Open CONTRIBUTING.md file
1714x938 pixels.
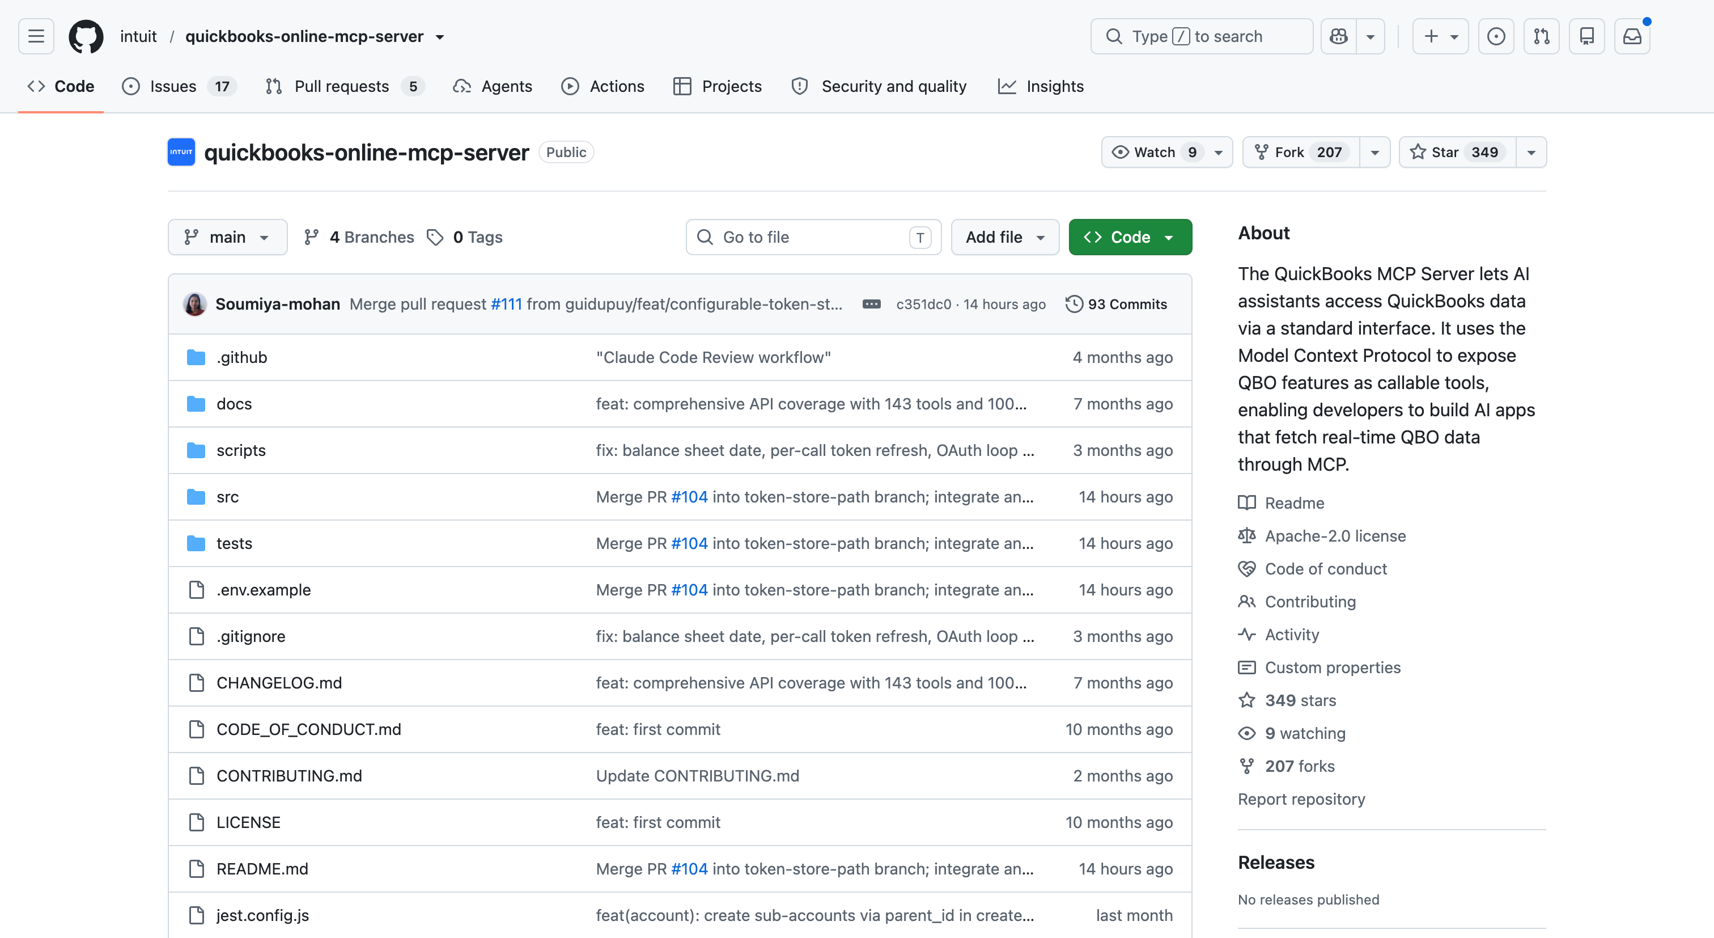click(289, 776)
